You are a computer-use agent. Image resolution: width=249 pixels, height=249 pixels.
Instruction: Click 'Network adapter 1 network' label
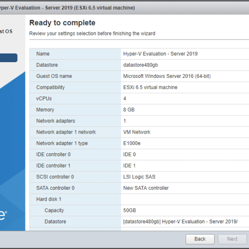pyautogui.click(x=66, y=132)
